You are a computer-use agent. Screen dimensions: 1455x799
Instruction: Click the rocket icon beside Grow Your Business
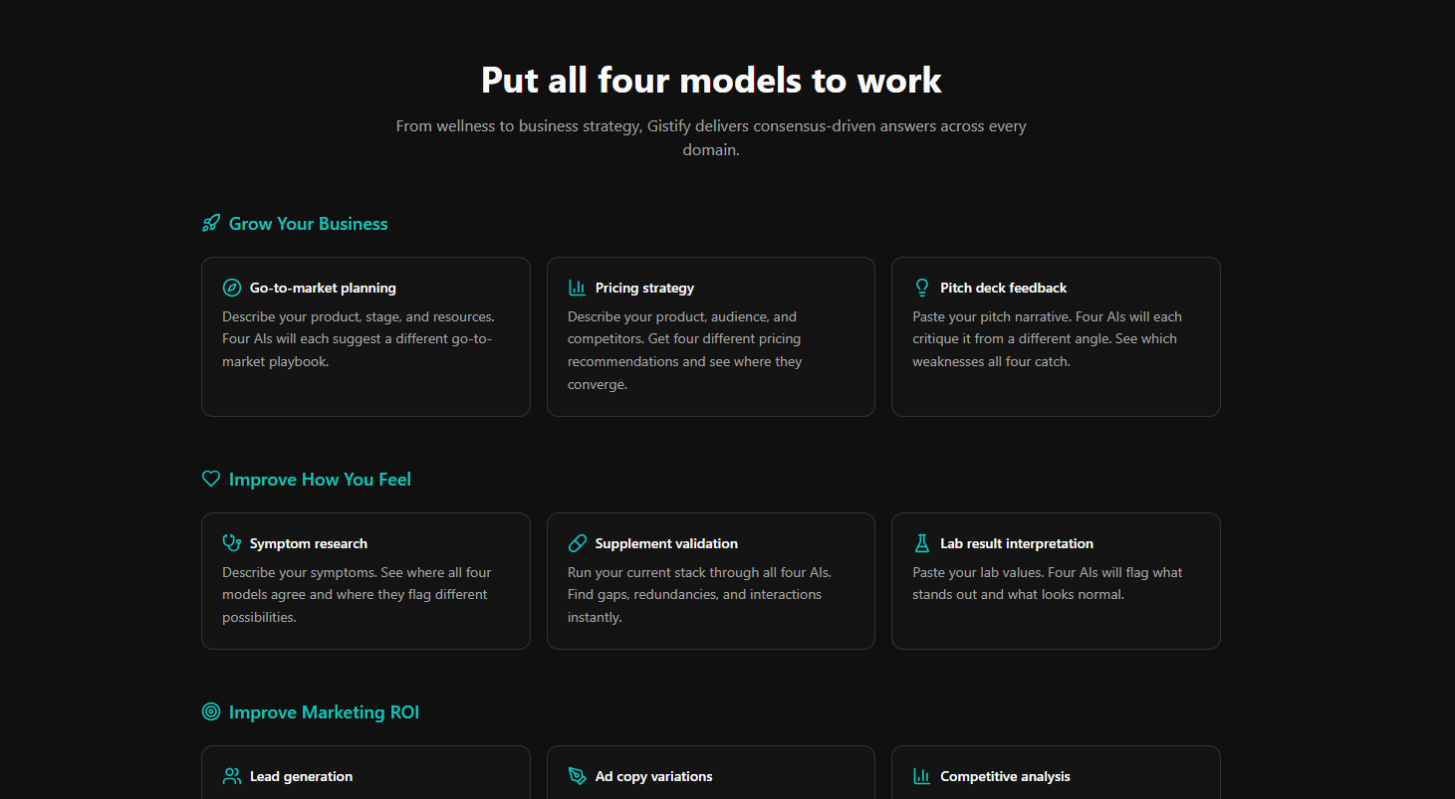[211, 223]
